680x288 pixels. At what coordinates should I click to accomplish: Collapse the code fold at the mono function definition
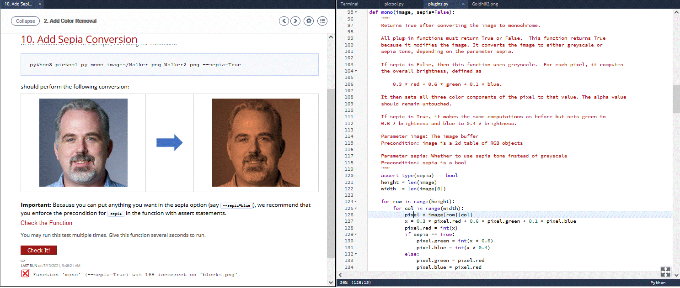click(355, 12)
